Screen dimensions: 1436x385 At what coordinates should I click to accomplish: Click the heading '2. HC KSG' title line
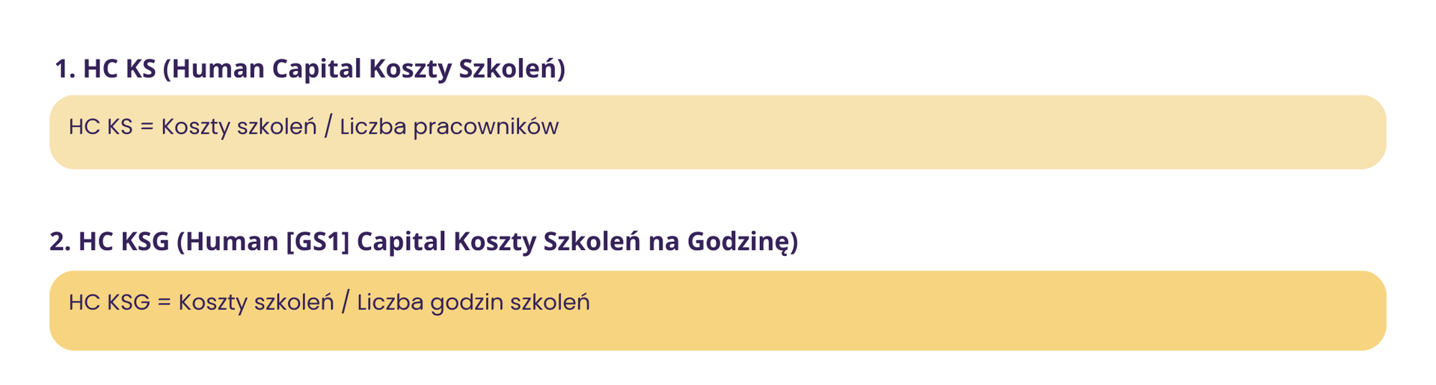point(424,242)
